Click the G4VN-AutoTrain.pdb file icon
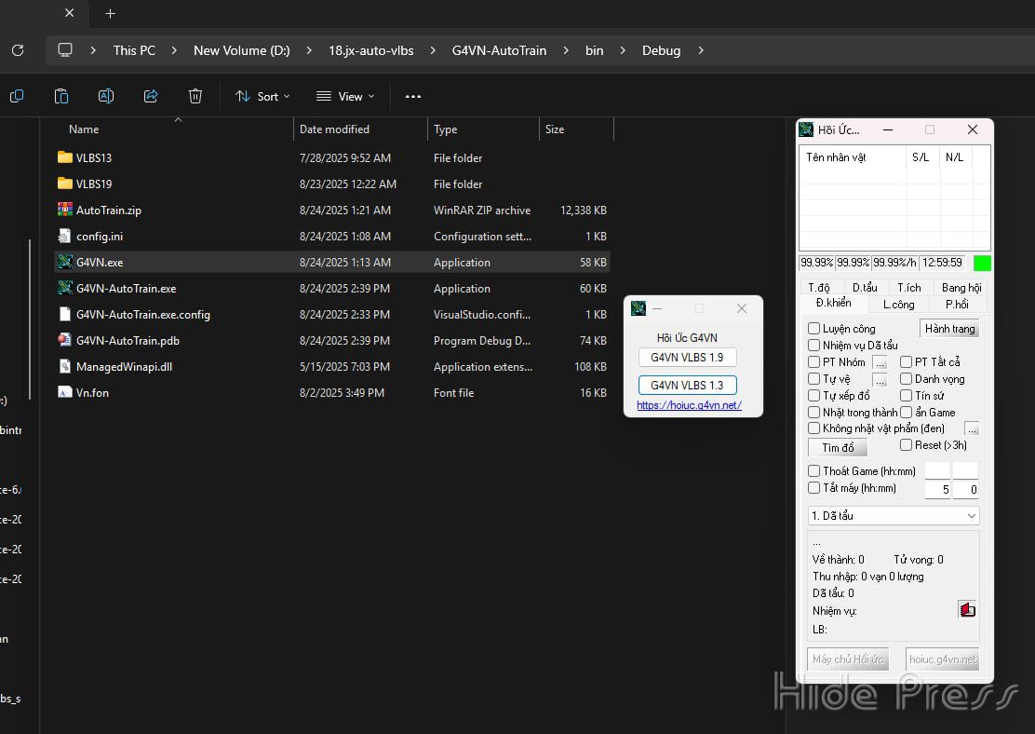This screenshot has height=734, width=1035. click(x=64, y=341)
